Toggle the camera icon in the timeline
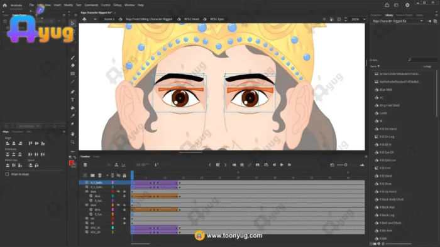 click(109, 165)
